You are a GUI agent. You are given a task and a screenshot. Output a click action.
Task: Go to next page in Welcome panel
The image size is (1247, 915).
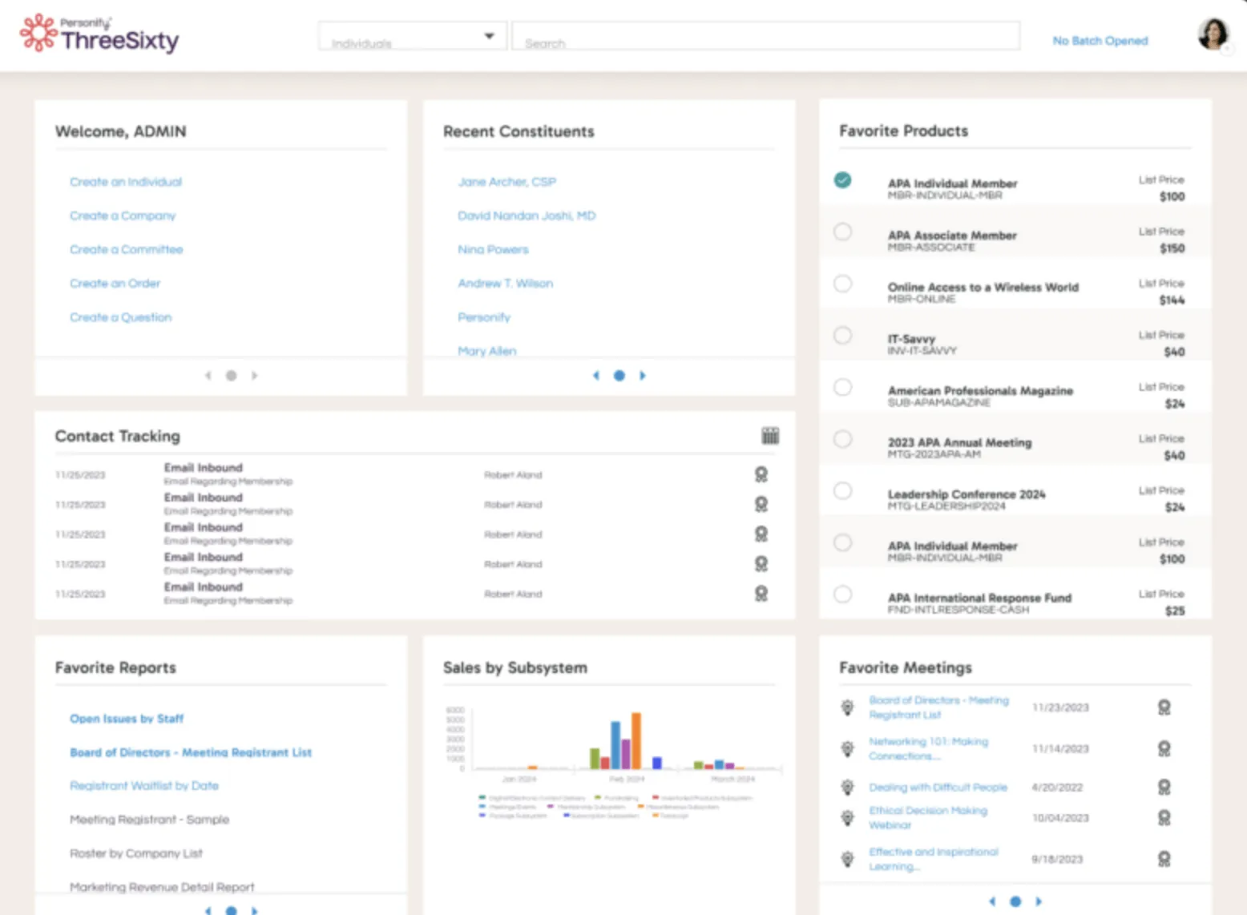coord(254,375)
